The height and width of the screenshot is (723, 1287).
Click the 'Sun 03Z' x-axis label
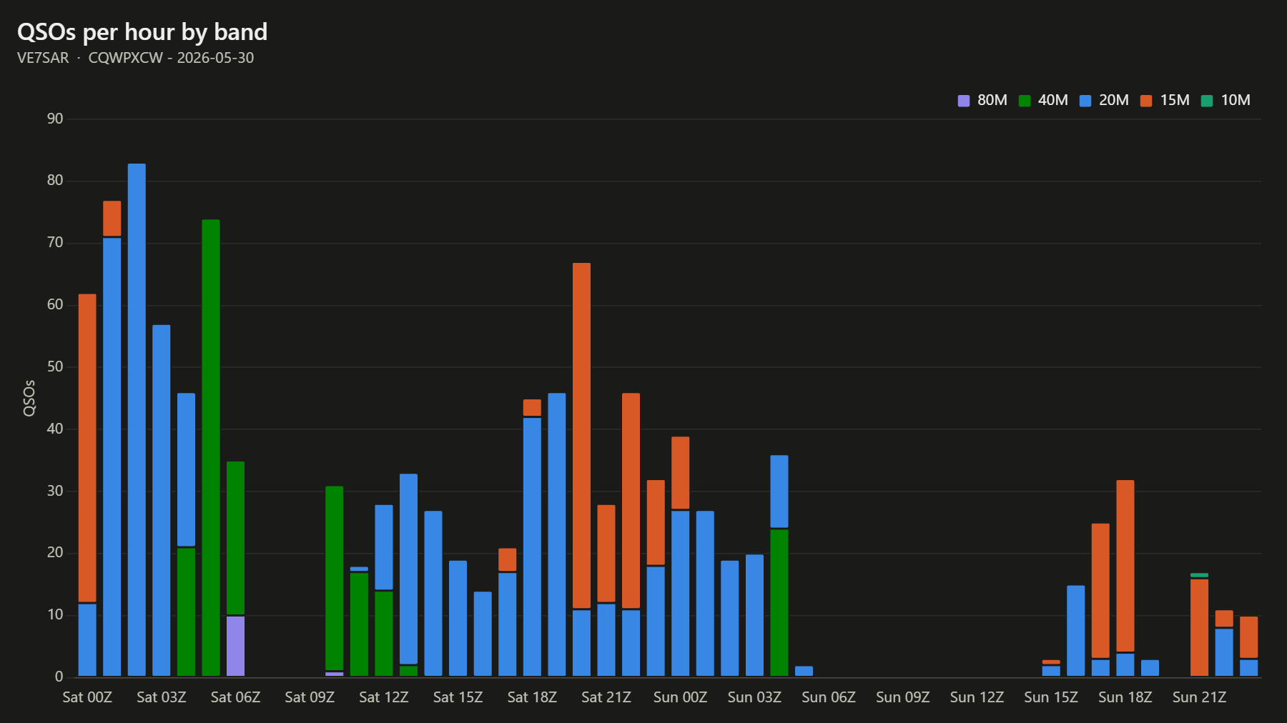pyautogui.click(x=754, y=697)
